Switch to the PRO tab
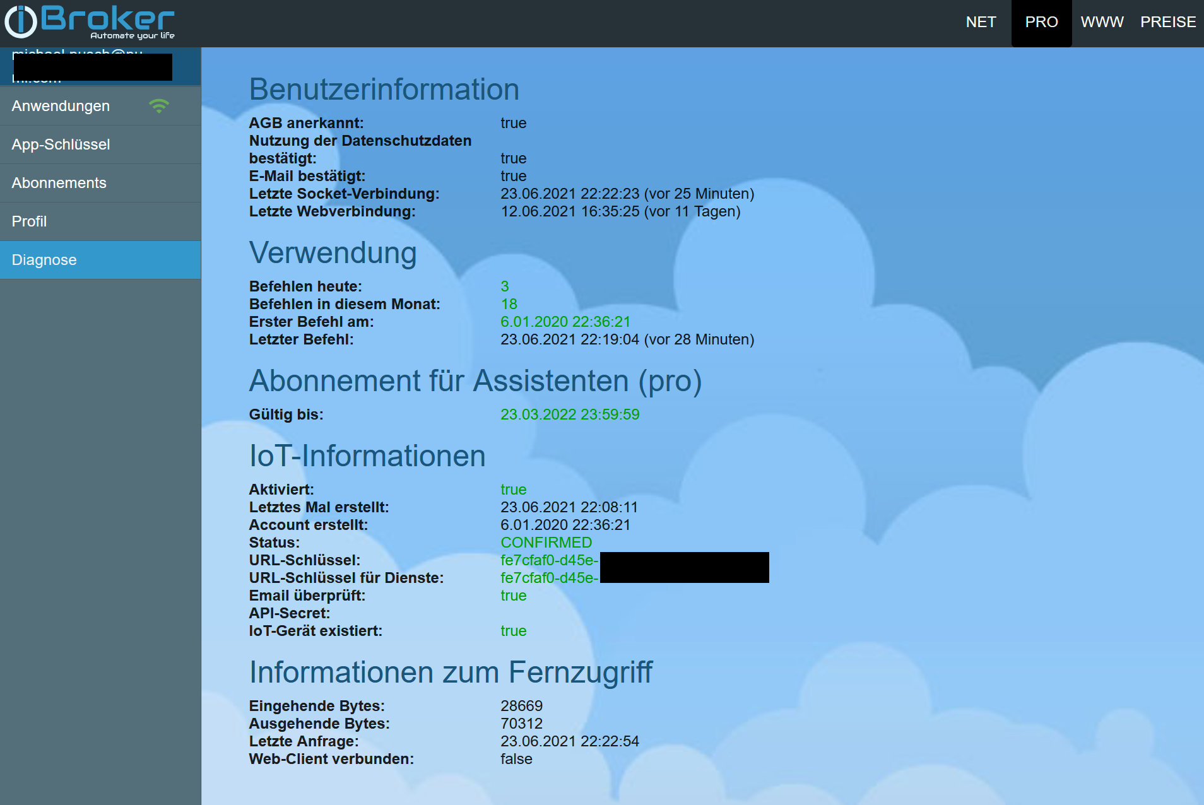1204x805 pixels. tap(1041, 22)
